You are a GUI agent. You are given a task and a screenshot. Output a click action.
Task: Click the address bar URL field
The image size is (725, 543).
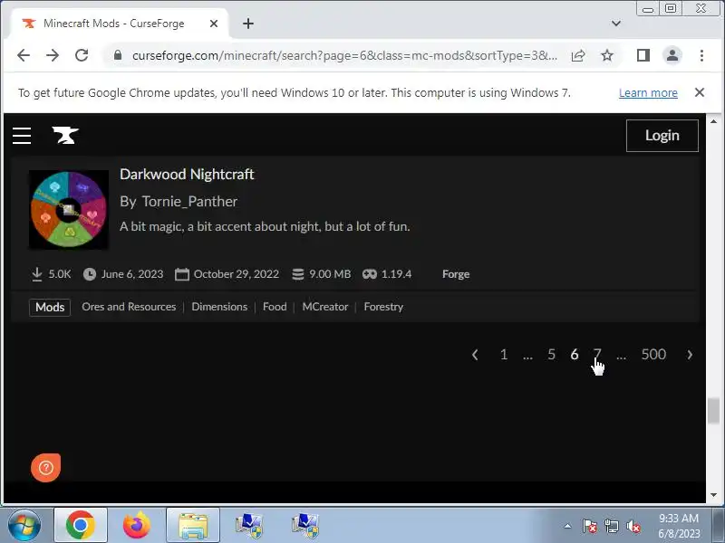point(344,55)
